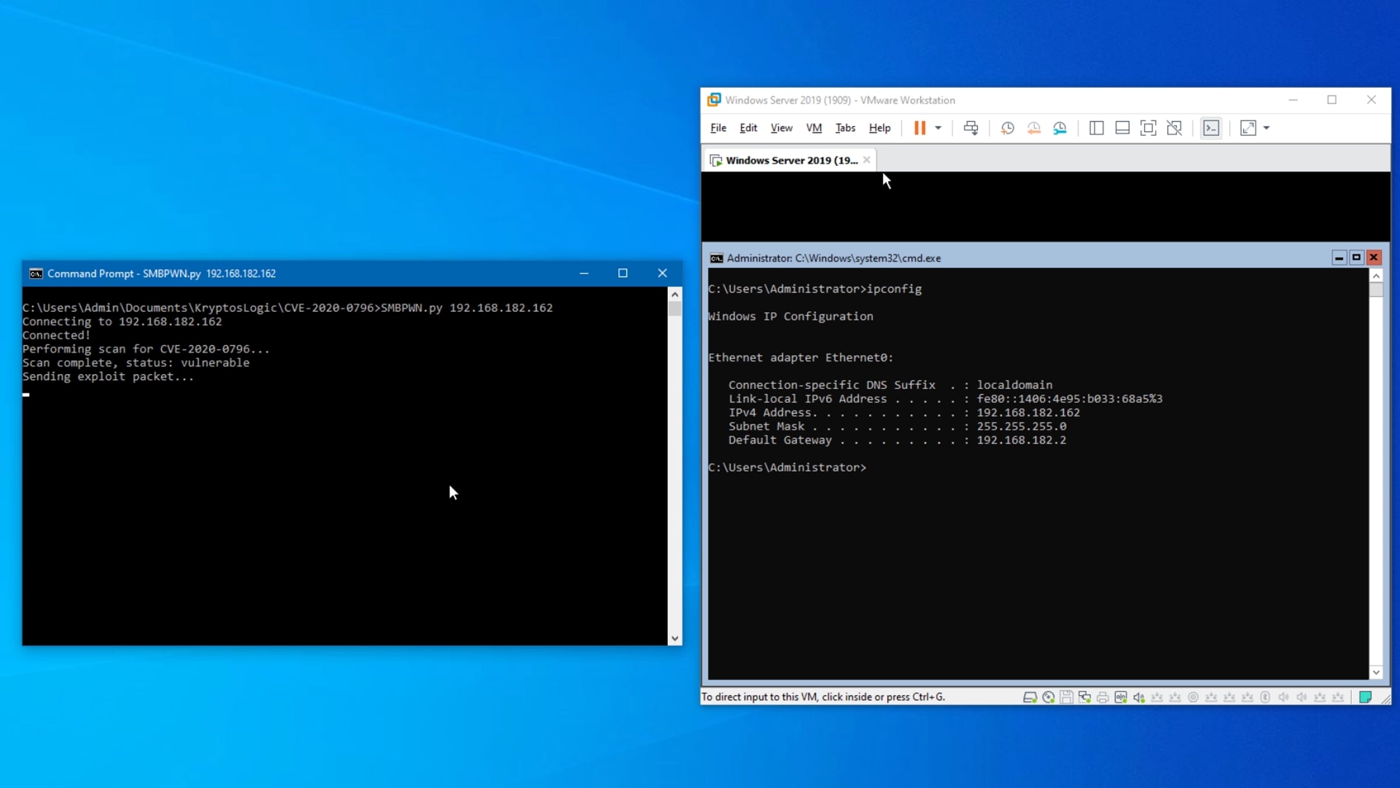Viewport: 1400px width, 788px height.
Task: Switch to Unity mode
Action: pyautogui.click(x=1174, y=128)
